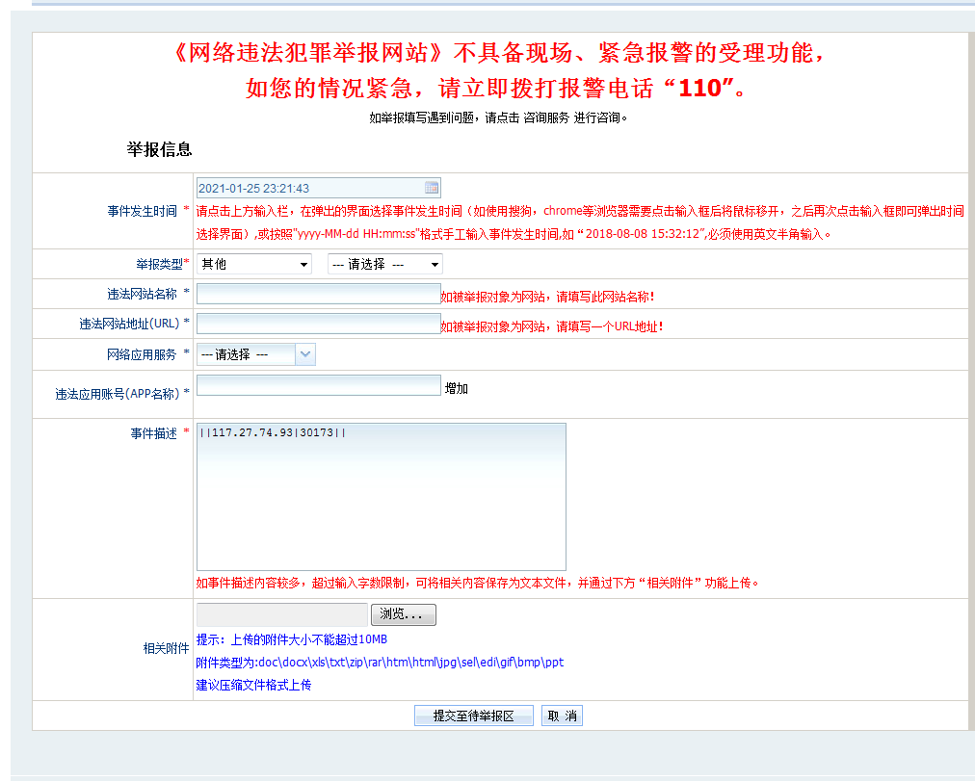Click the 事件发生时间 field label
975x781 pixels.
[142, 211]
